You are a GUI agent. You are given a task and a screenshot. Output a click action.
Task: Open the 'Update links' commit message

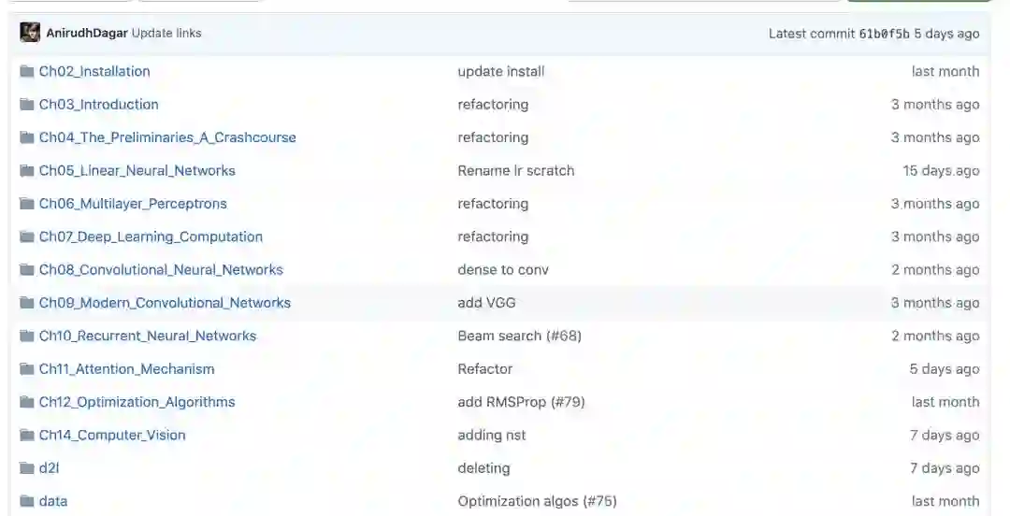166,33
